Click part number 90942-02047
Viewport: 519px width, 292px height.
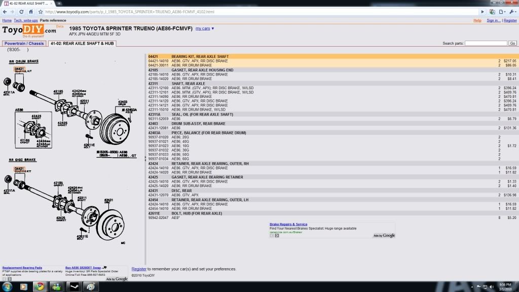158,218
